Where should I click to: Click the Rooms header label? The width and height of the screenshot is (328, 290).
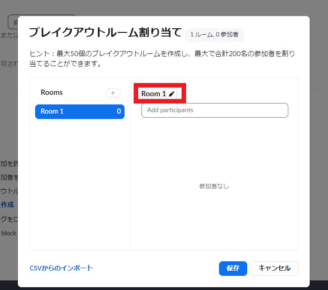(52, 93)
